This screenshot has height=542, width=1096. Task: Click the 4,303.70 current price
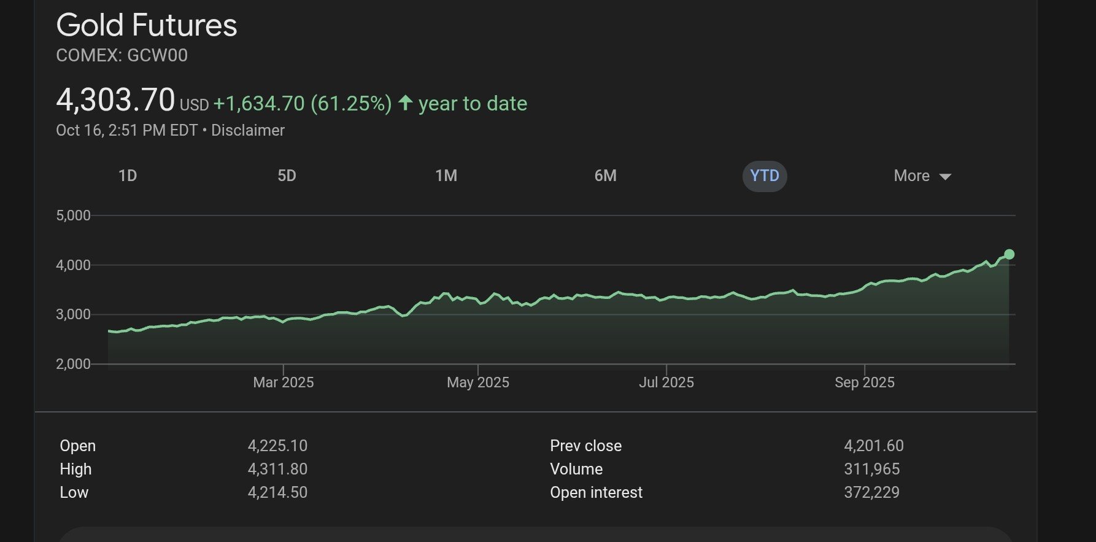pyautogui.click(x=115, y=101)
